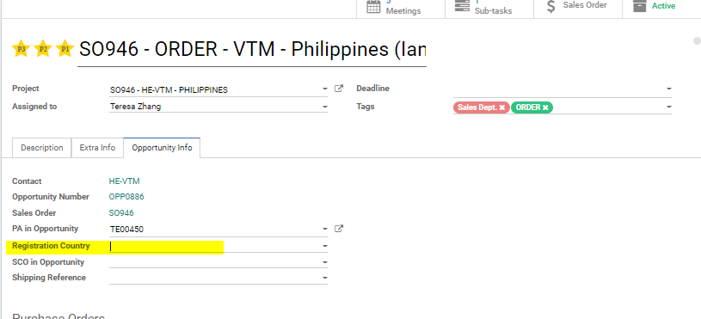Open the Sub-tasks list icon
This screenshot has width=701, height=319.
(462, 6)
